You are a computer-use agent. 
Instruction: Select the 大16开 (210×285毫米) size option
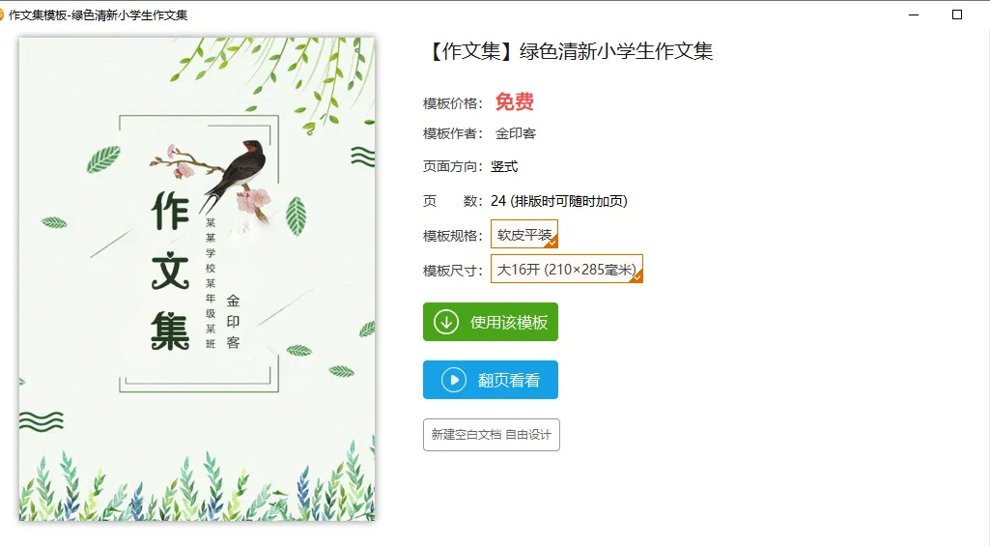566,270
